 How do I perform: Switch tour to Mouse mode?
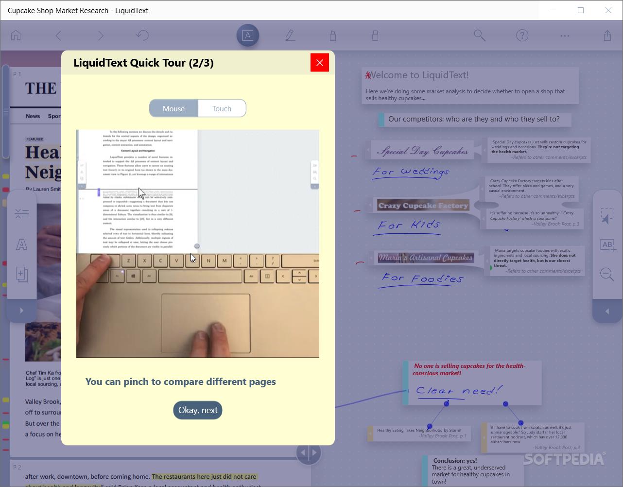[x=173, y=108]
